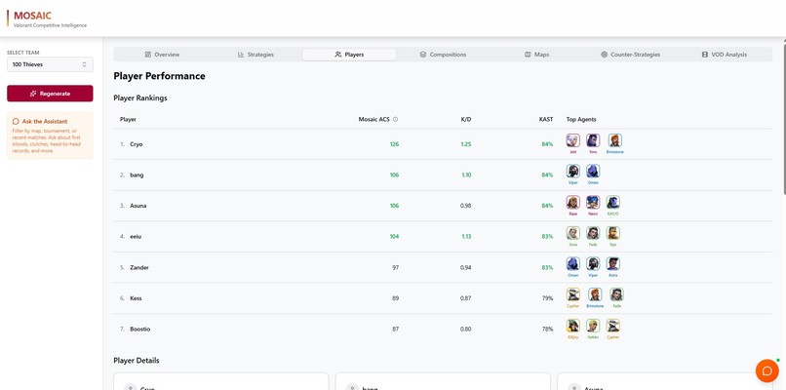Image resolution: width=786 pixels, height=390 pixels.
Task: Click the Player Details heading
Action: (x=137, y=361)
